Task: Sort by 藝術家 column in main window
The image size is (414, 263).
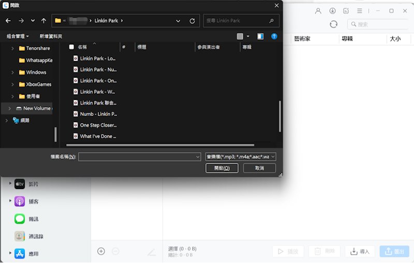Action: [302, 39]
